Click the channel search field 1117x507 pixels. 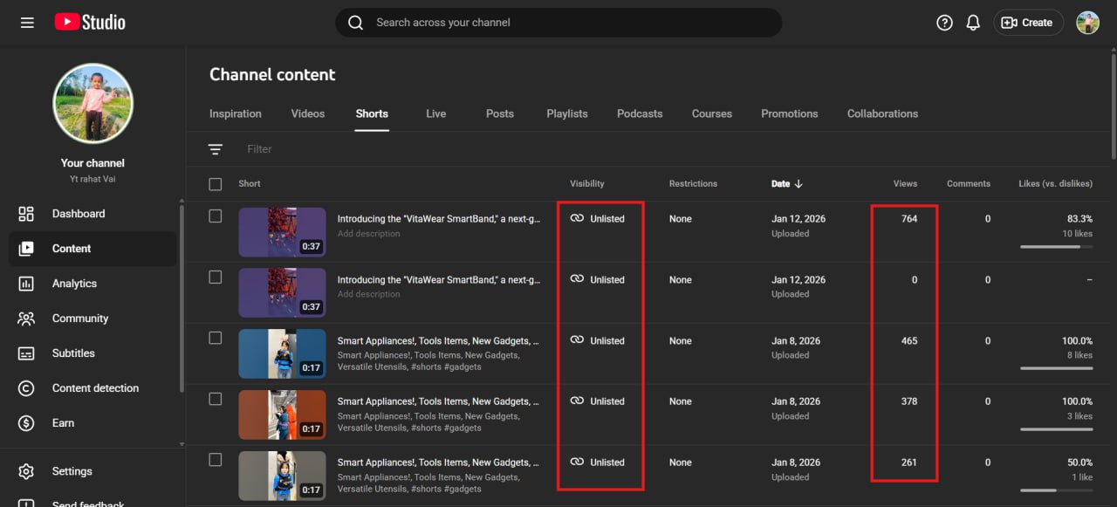[558, 23]
